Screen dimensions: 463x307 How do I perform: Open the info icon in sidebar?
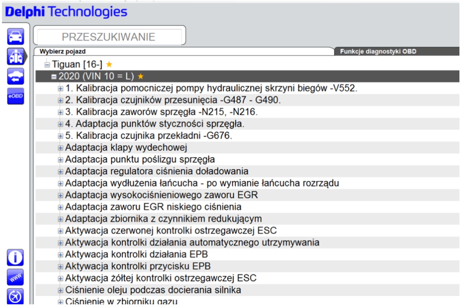(x=15, y=257)
